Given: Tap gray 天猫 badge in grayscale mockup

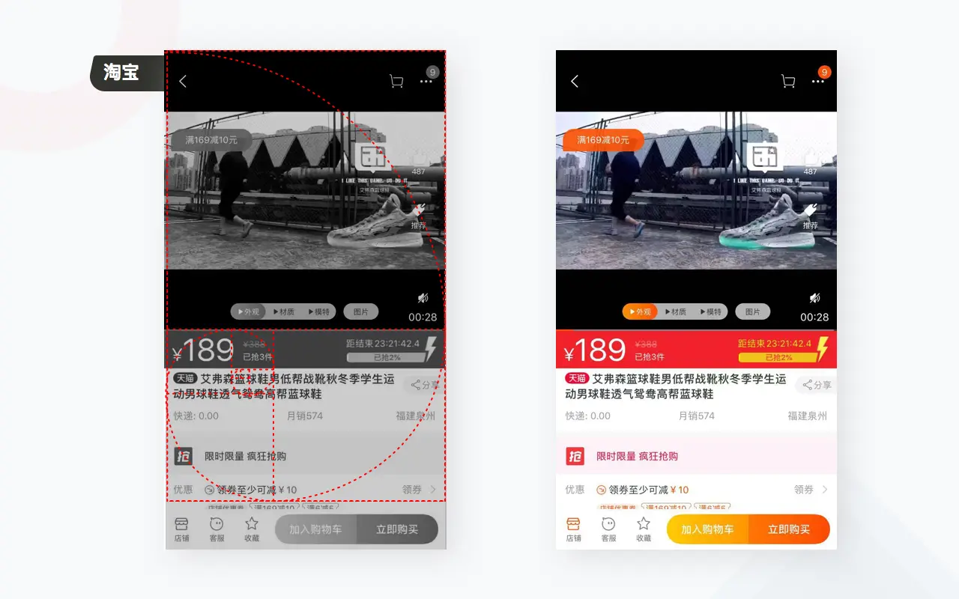Looking at the screenshot, I should coord(185,378).
